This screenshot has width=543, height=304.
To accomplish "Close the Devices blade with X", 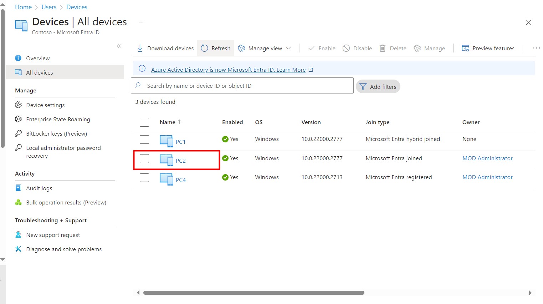I will [x=528, y=22].
